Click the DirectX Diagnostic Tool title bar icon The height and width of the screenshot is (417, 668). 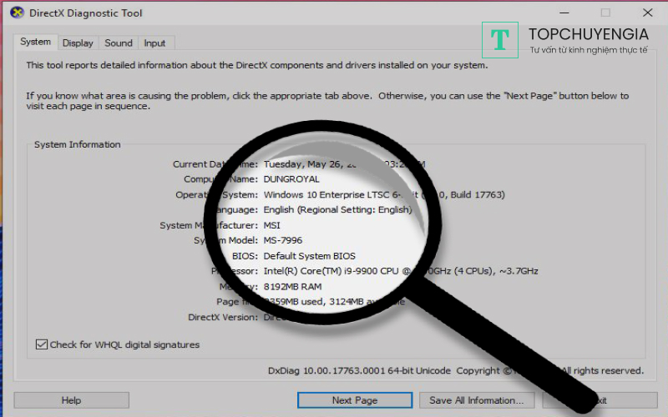tap(17, 13)
